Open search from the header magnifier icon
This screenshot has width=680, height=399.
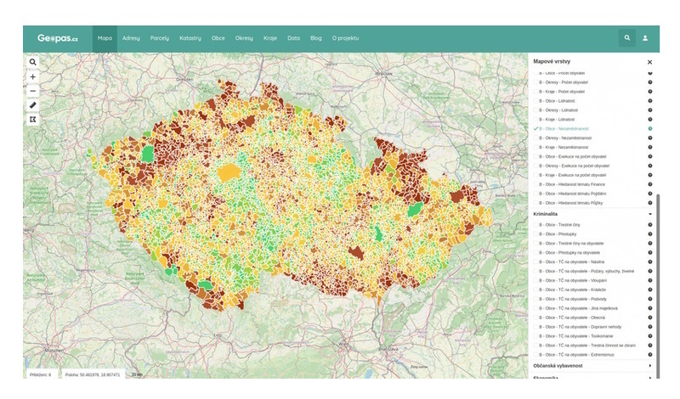pos(627,37)
